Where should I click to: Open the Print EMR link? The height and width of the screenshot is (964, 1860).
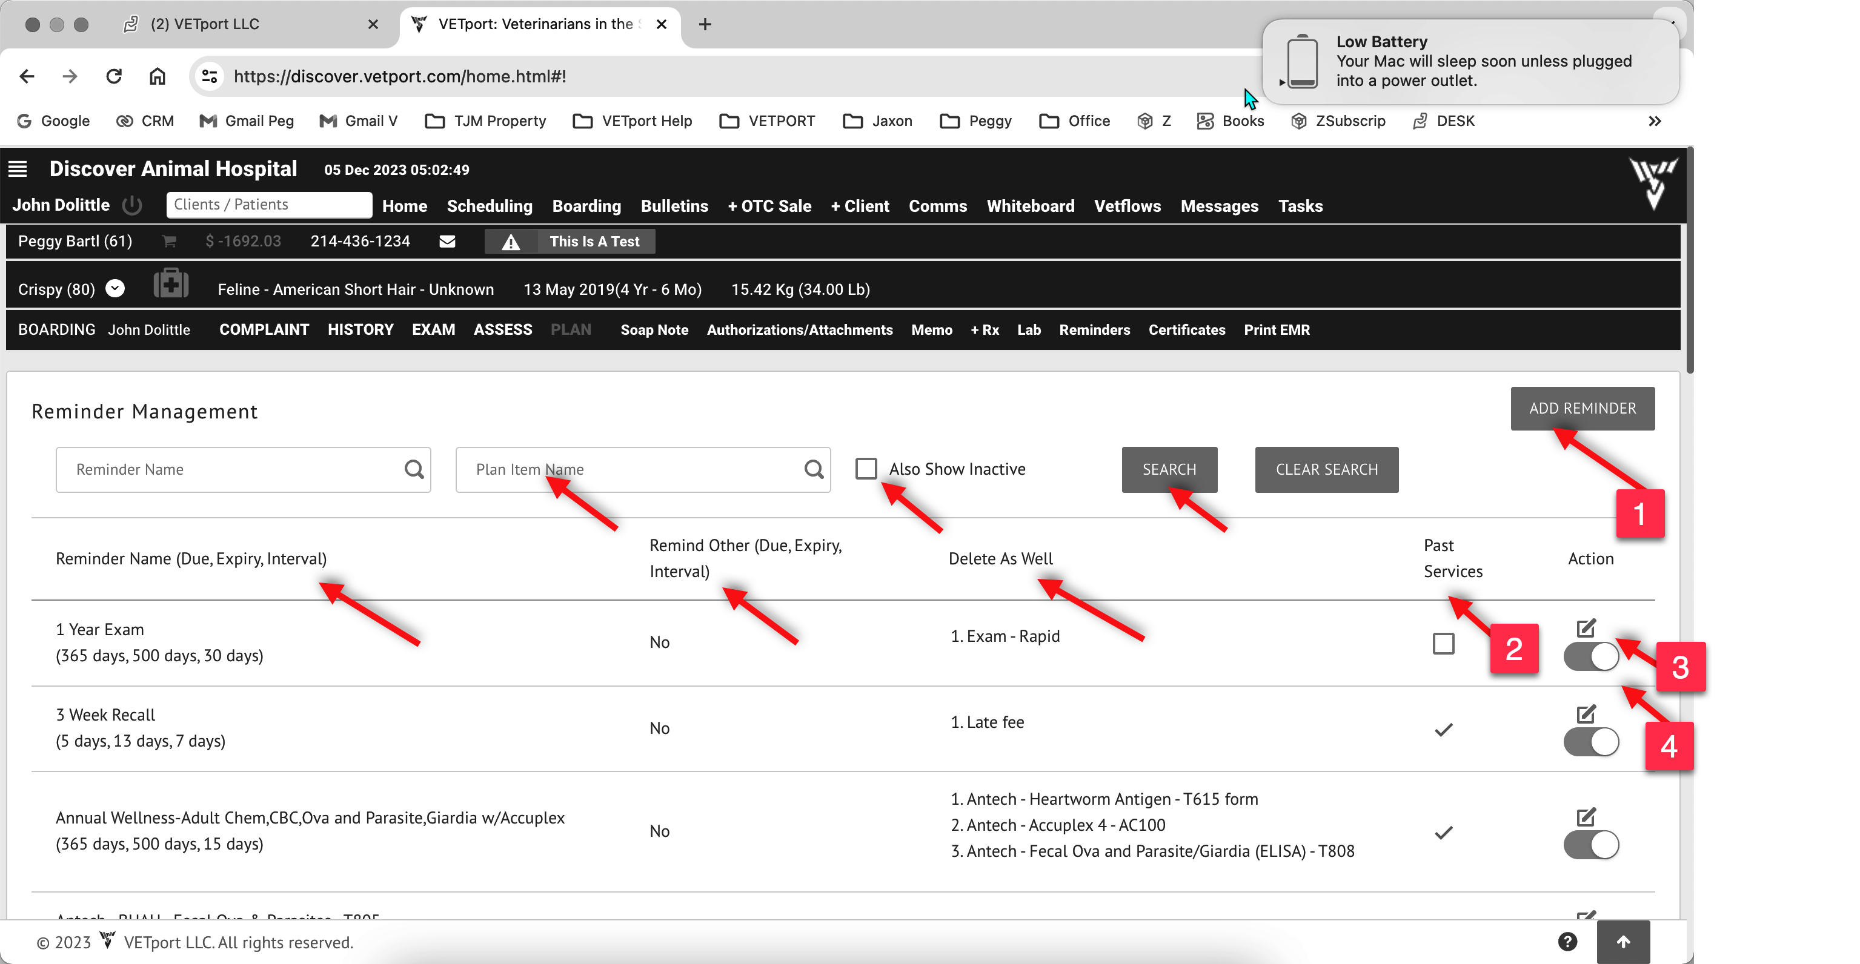(1276, 330)
